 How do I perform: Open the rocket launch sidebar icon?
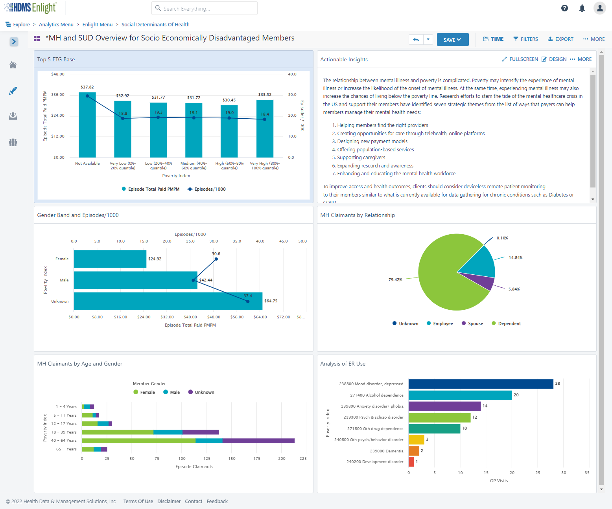pos(13,91)
